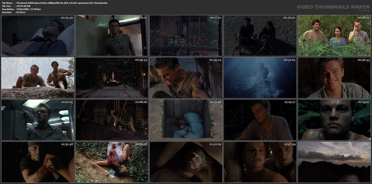Image resolution: width=372 pixels, height=184 pixels.
Task: Click the thumbnail stamped 01:08:06
Action: pos(112,120)
